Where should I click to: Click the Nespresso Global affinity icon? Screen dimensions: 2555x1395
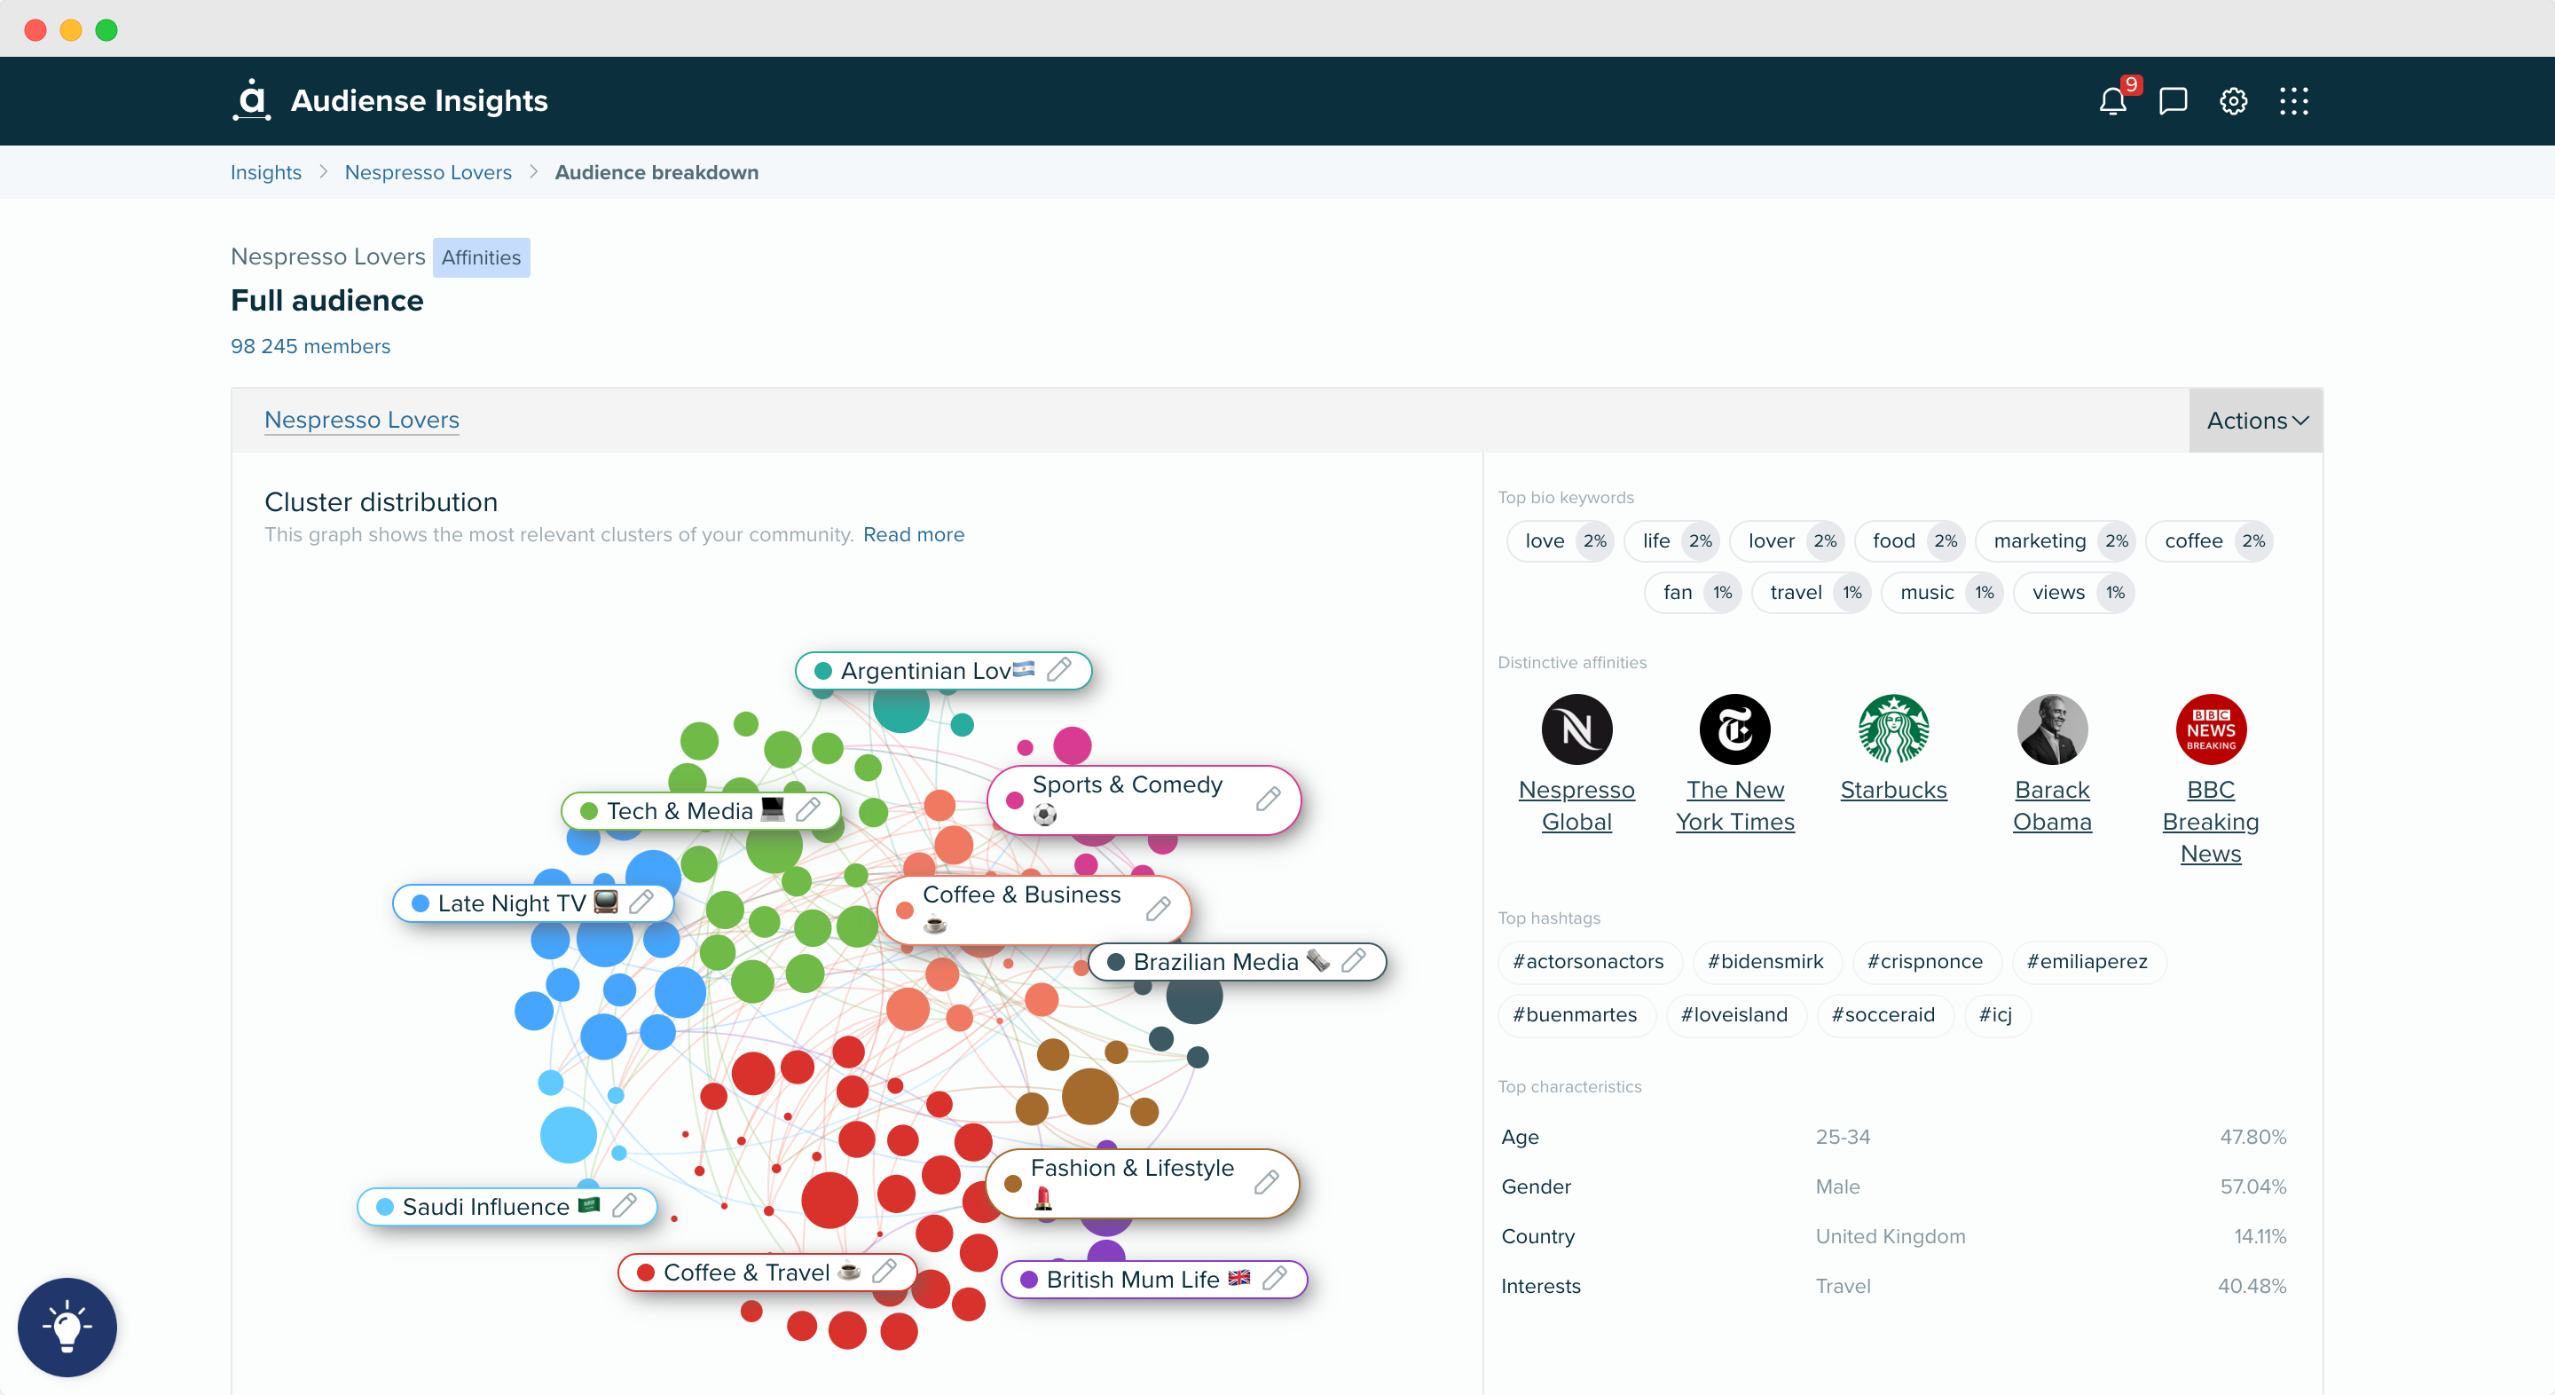pos(1578,729)
